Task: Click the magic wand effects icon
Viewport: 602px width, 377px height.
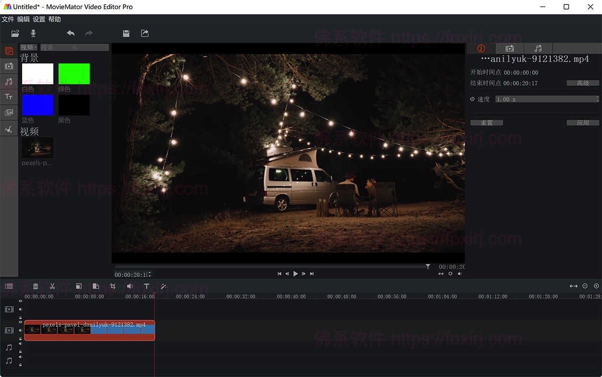Action: pos(164,286)
